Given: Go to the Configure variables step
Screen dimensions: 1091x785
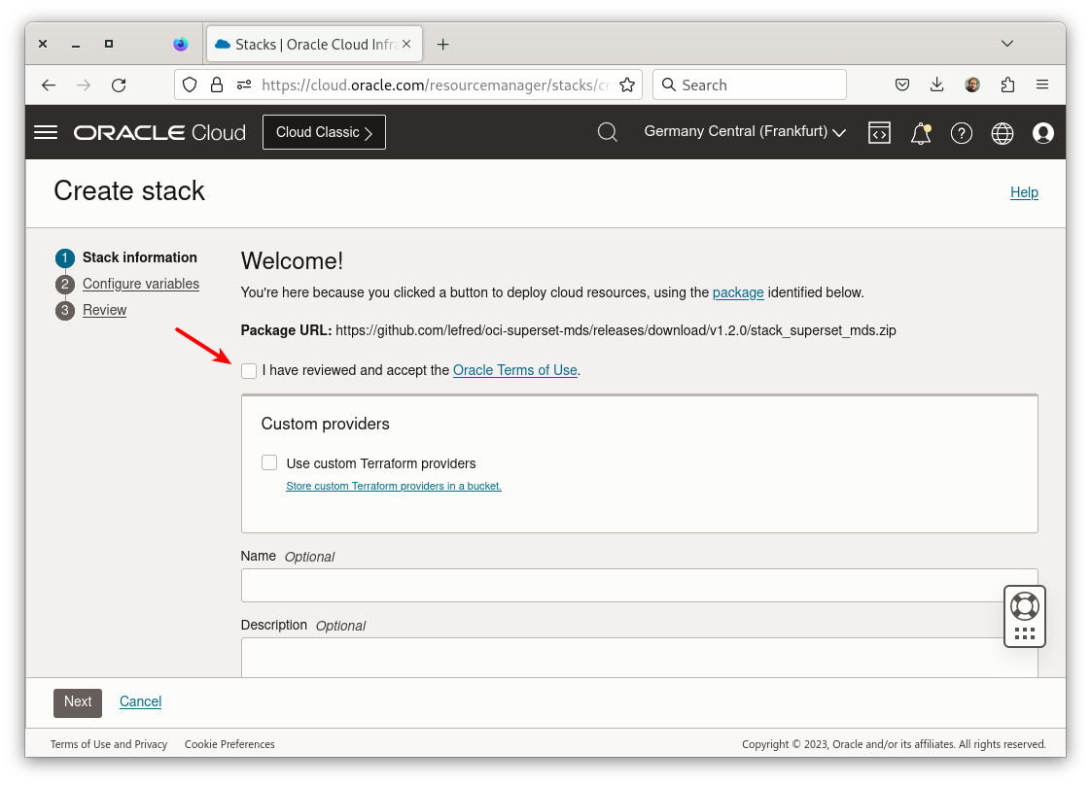Looking at the screenshot, I should tap(141, 284).
